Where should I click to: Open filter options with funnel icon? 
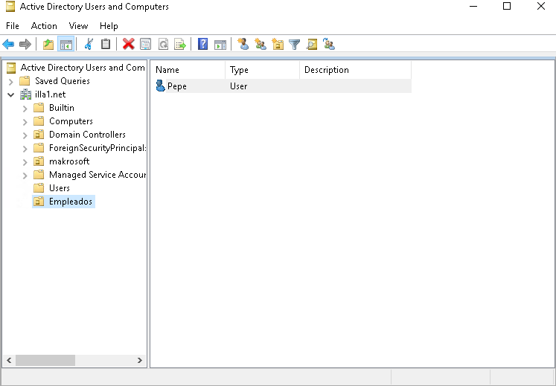pyautogui.click(x=294, y=45)
